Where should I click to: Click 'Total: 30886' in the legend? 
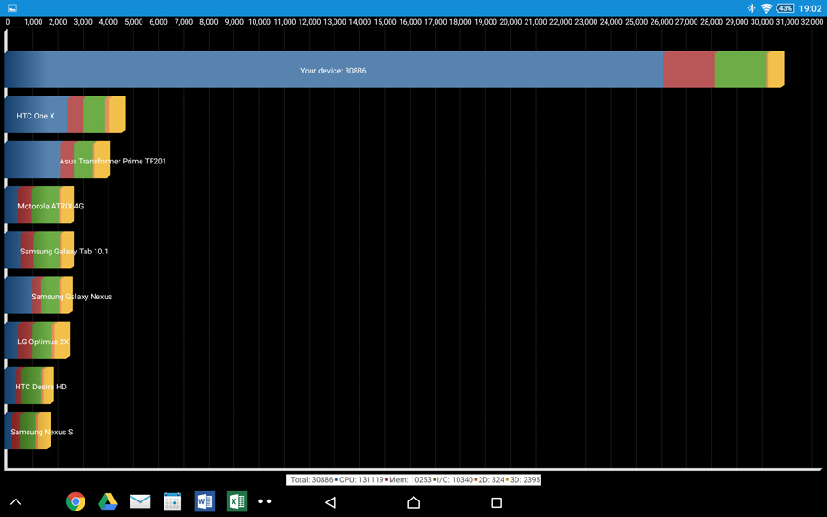pyautogui.click(x=312, y=479)
